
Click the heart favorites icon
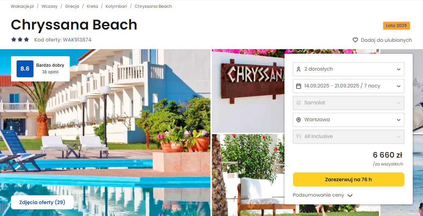[x=355, y=40]
